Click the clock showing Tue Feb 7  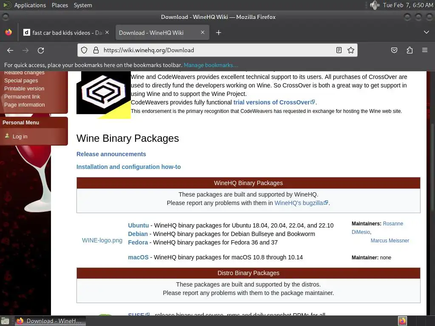[408, 5]
